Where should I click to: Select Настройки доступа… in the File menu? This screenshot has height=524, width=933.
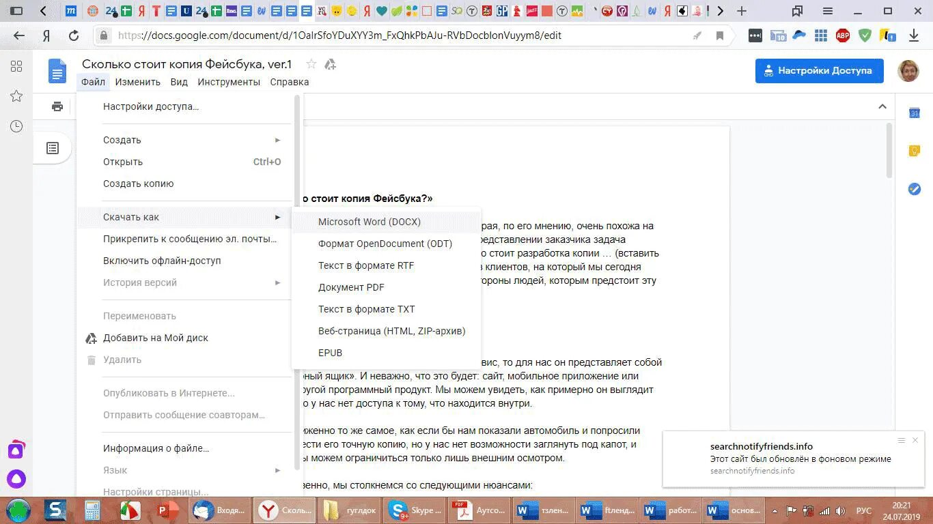pos(185,106)
